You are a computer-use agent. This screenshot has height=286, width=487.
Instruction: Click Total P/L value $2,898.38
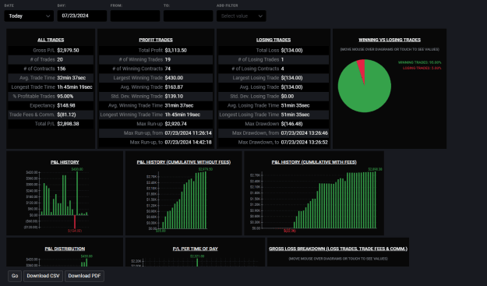coord(68,124)
